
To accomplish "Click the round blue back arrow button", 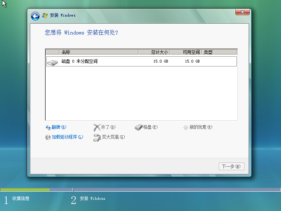I will click(x=35, y=16).
